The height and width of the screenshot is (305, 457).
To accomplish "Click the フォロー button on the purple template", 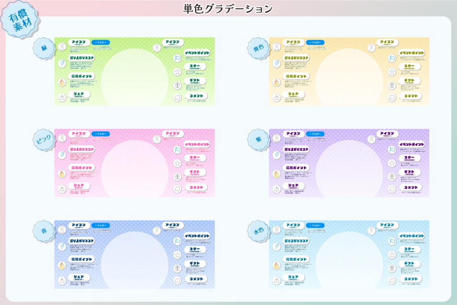I will point(316,134).
